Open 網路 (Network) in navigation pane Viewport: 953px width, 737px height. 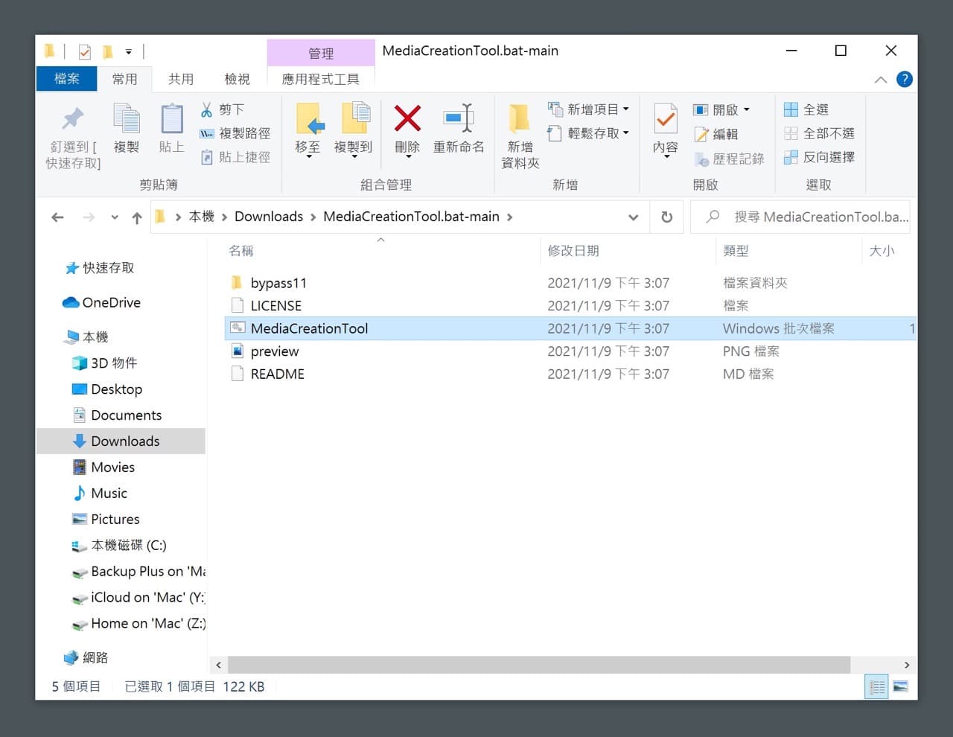[95, 658]
